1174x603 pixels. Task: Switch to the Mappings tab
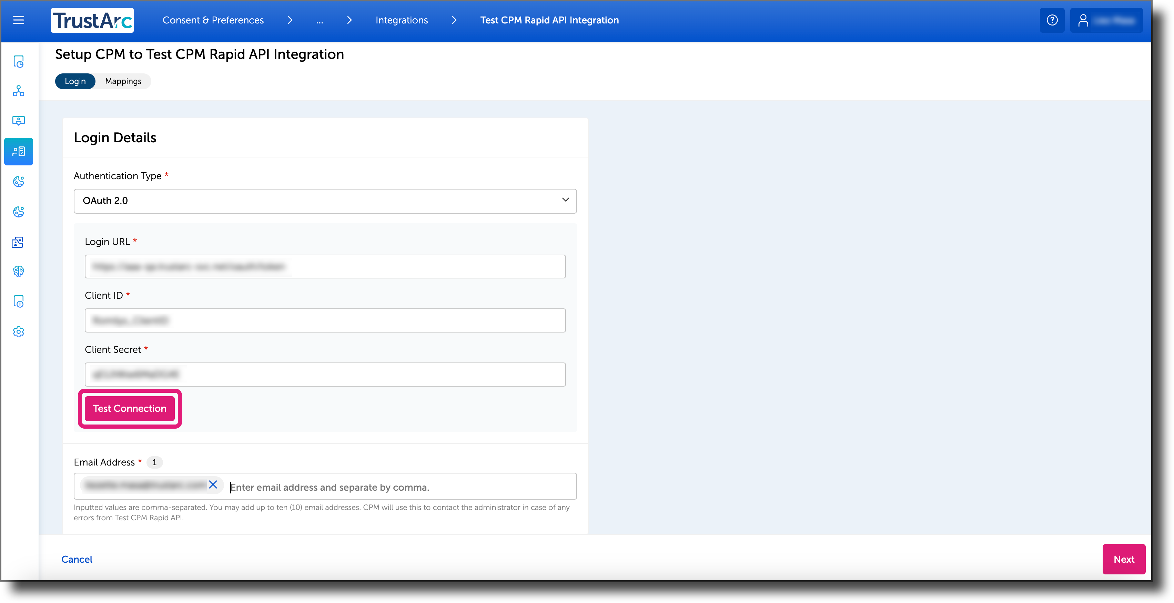[123, 81]
